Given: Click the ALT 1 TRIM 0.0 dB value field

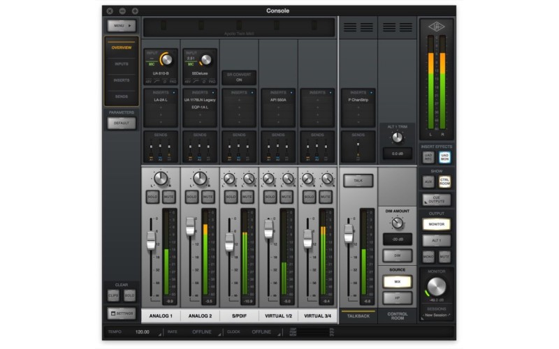Looking at the screenshot, I should (397, 154).
